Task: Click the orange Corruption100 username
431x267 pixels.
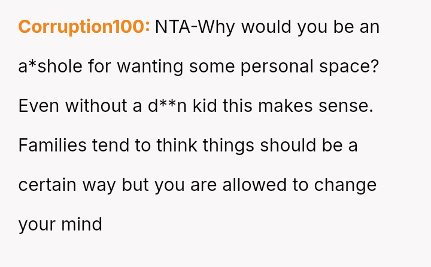Action: click(84, 27)
